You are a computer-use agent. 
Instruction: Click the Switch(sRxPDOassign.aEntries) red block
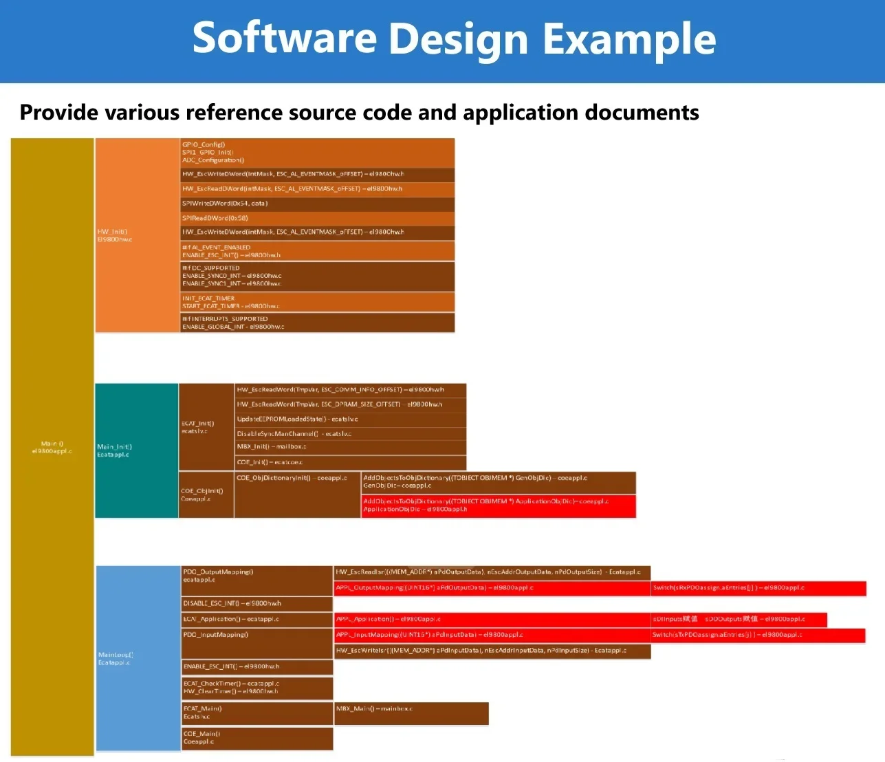point(758,588)
